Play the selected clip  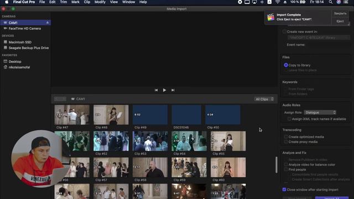(x=164, y=90)
